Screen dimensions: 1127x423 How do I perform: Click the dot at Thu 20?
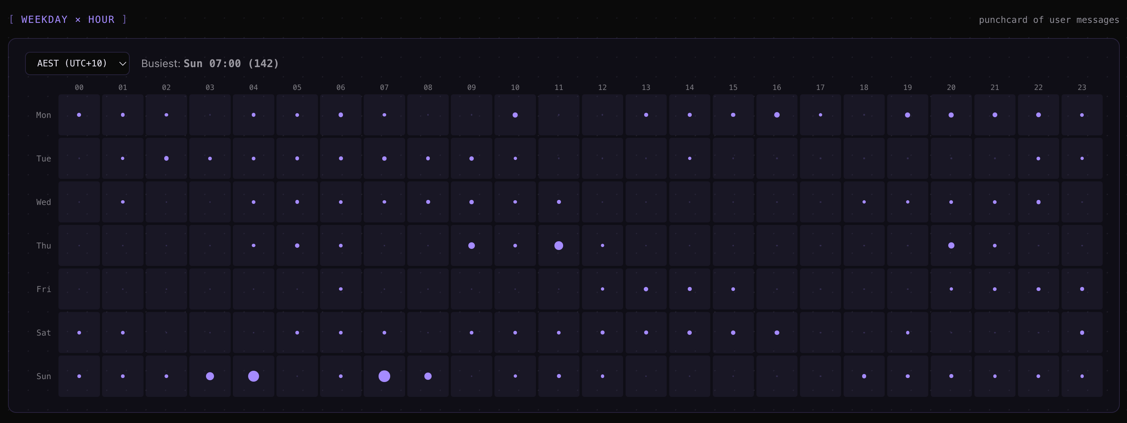951,246
